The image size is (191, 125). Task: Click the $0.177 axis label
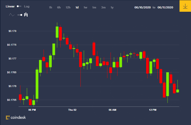point(12,59)
